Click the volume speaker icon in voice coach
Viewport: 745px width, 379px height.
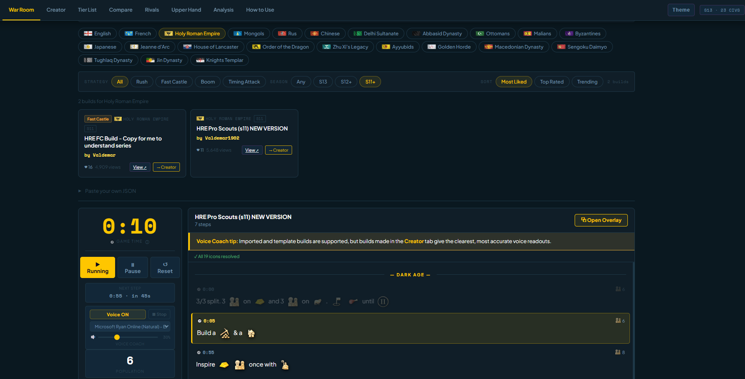(93, 337)
